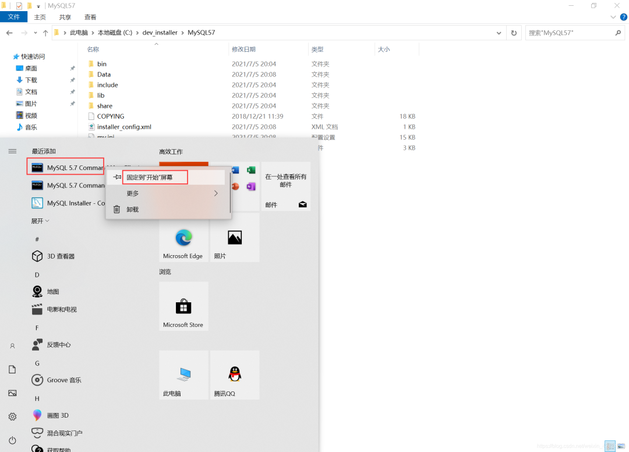Open the user account icon in Start sidebar
Image resolution: width=629 pixels, height=452 pixels.
[x=12, y=346]
